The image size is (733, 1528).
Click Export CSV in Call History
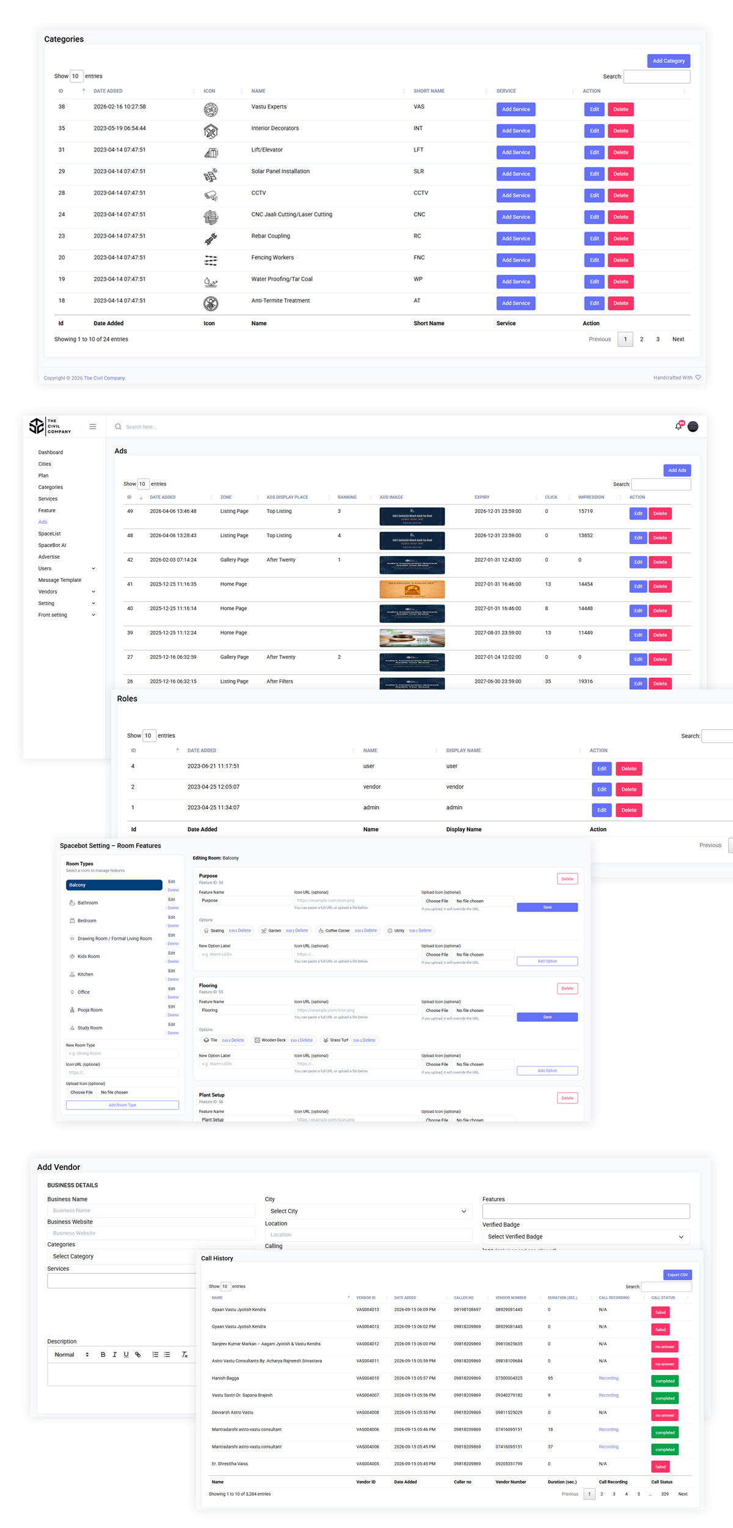click(677, 1275)
